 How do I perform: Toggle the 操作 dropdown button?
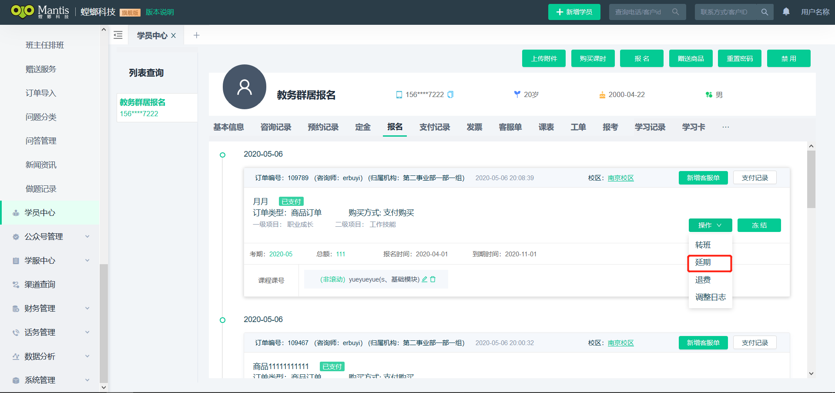(x=710, y=225)
